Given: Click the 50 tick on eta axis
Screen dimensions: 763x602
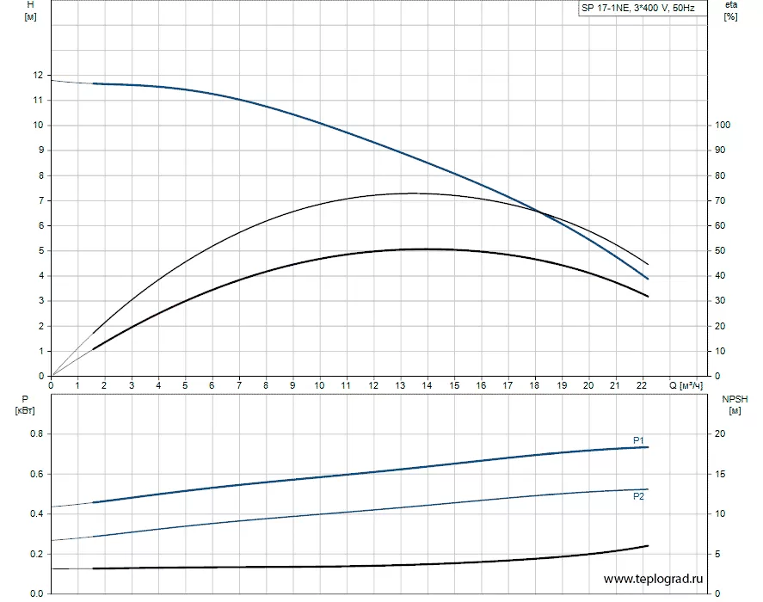Looking at the screenshot, I should tap(720, 250).
